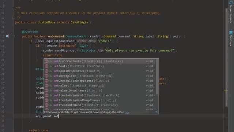Click 'return true;' inside the if block
Screen dimensions: 234x132
pyautogui.click(x=53, y=55)
